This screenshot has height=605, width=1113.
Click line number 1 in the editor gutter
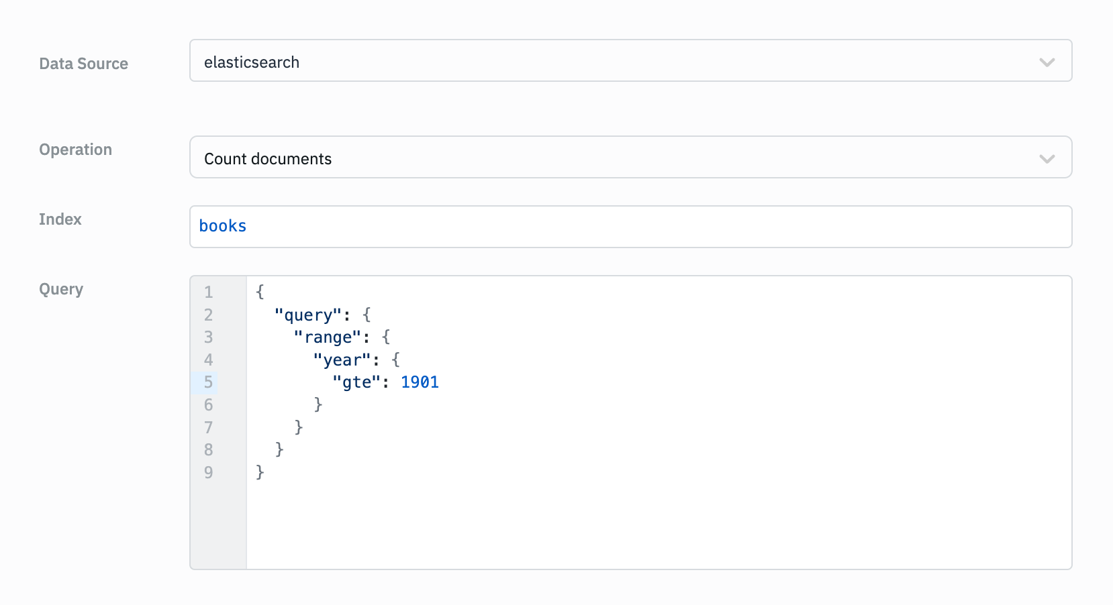click(x=208, y=292)
